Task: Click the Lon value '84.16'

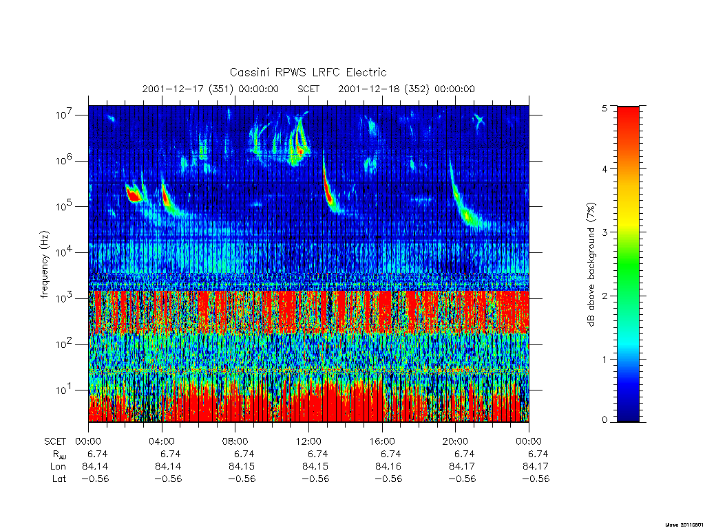Action: (388, 467)
